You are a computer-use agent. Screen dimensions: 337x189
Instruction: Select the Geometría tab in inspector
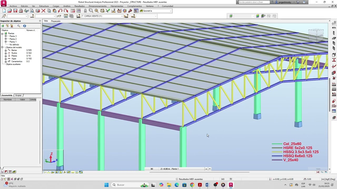pyautogui.click(x=7, y=95)
